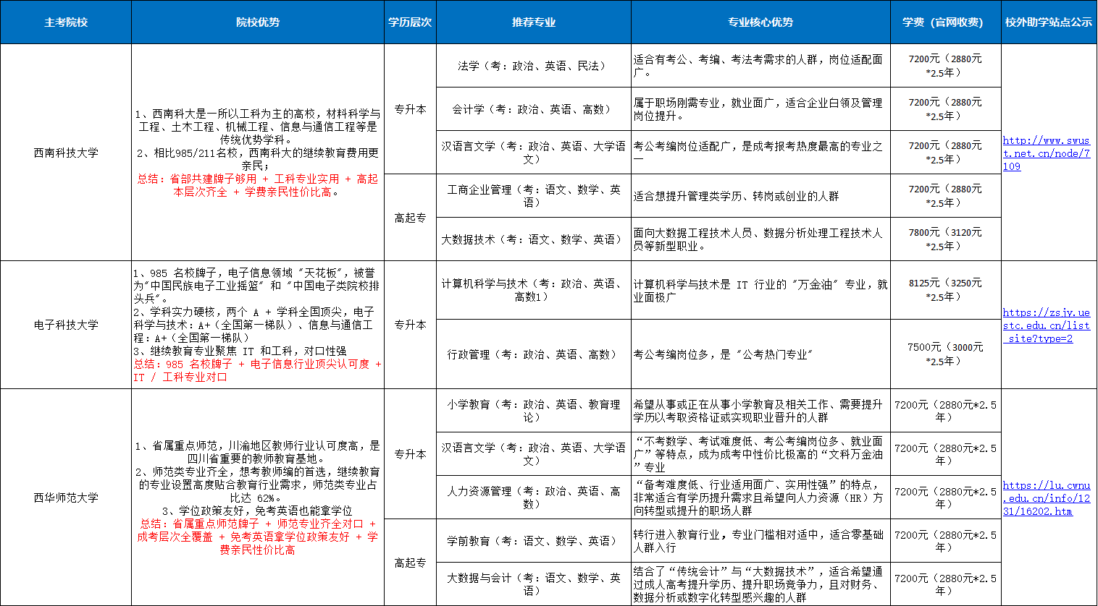1098x606 pixels.
Task: Click the 计算机科学与技术 major cell
Action: point(534,290)
